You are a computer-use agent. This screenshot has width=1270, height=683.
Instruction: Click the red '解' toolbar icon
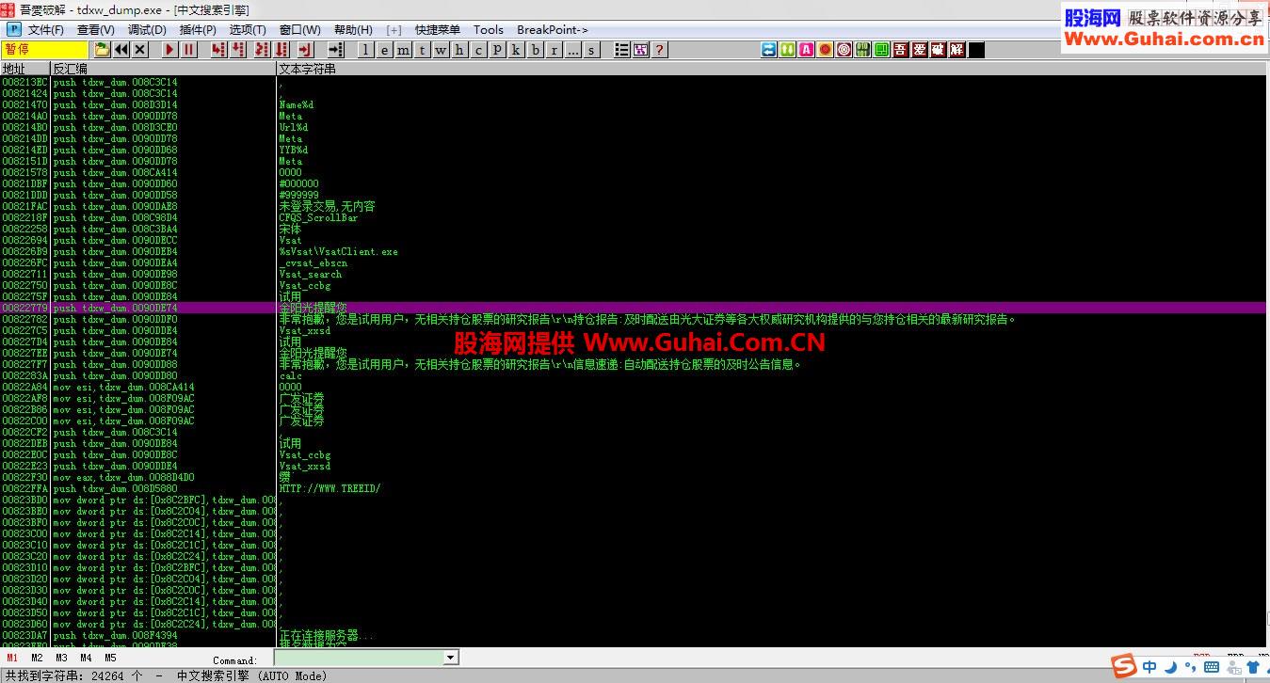pyautogui.click(x=957, y=50)
